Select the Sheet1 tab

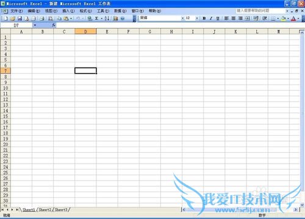click(29, 209)
